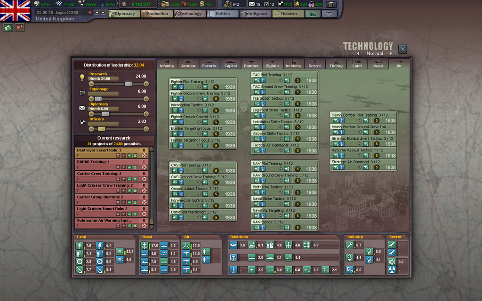Viewport: 482px width, 301px height.
Task: Open the Production screen
Action: pos(157,14)
